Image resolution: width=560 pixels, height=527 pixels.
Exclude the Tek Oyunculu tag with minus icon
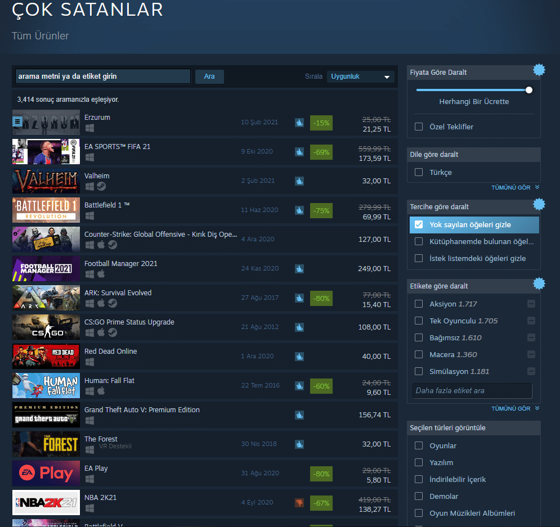click(531, 321)
